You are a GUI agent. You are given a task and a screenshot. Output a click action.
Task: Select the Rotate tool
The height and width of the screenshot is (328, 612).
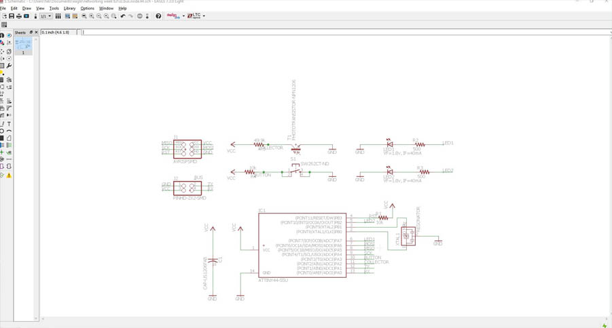tap(9, 58)
